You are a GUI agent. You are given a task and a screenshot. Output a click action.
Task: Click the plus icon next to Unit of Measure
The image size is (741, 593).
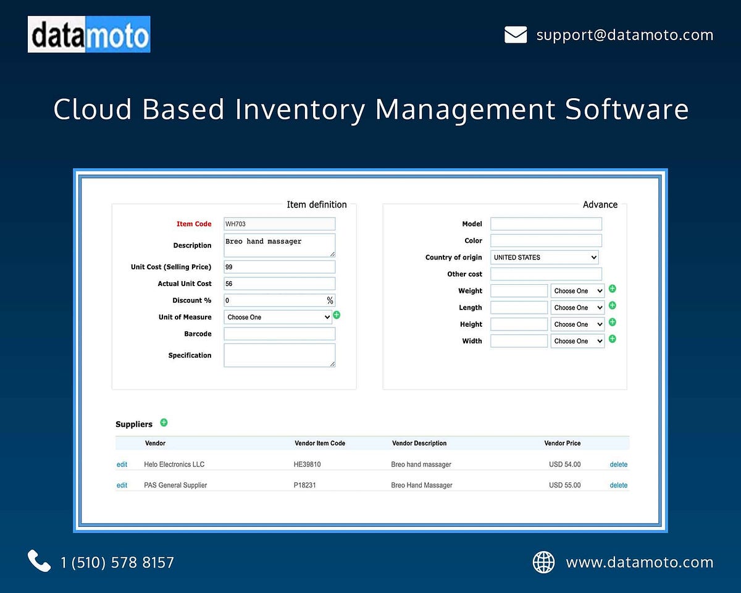pyautogui.click(x=337, y=315)
